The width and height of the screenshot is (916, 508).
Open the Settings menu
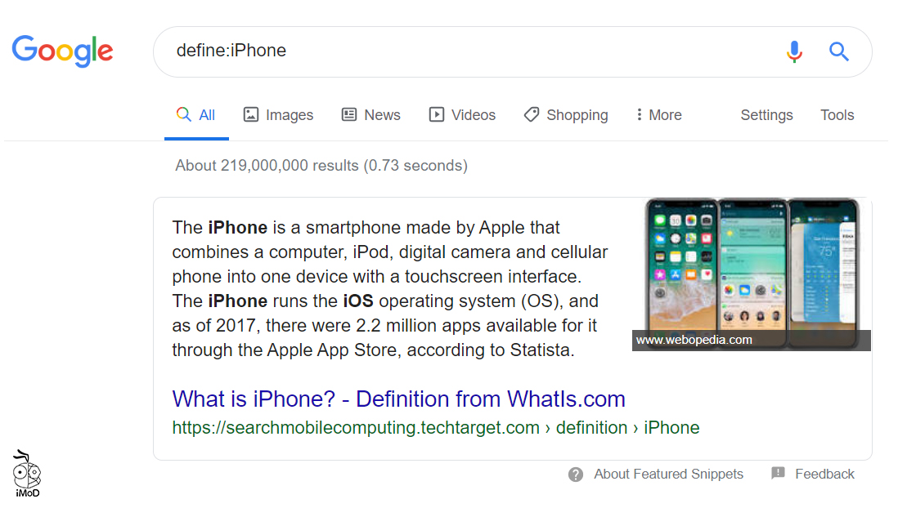click(766, 115)
